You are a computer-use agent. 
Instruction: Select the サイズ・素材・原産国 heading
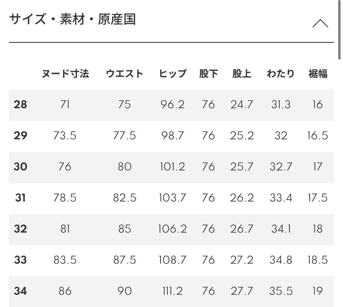point(73,19)
